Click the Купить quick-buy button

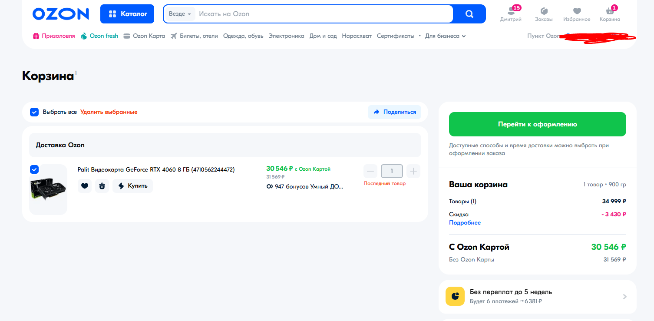tap(133, 186)
